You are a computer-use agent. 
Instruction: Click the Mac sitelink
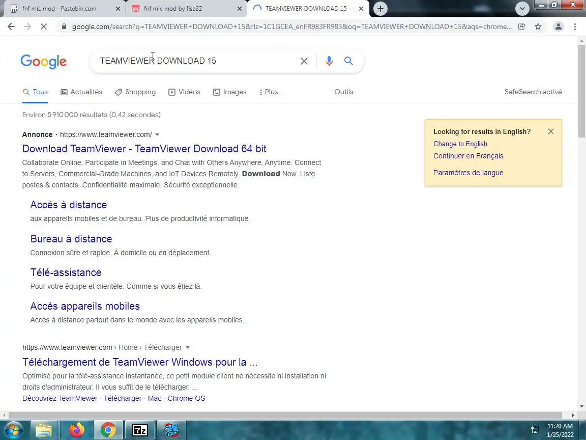click(x=155, y=398)
